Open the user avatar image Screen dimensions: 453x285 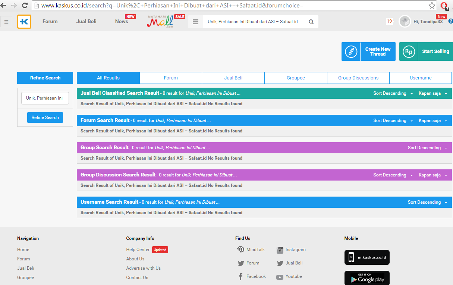tap(405, 22)
